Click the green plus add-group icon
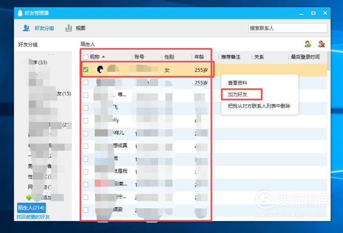This screenshot has height=233, width=343. coord(29,198)
